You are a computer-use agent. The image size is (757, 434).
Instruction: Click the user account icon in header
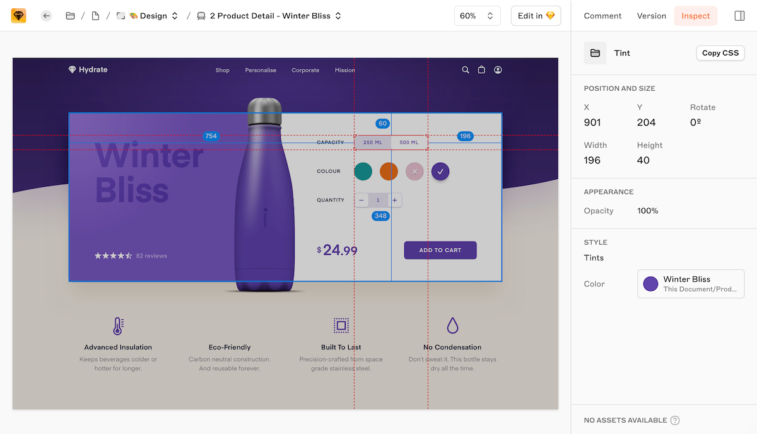pyautogui.click(x=498, y=70)
